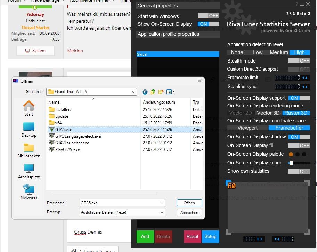Click the Reset button in RivaTuner

(193, 236)
